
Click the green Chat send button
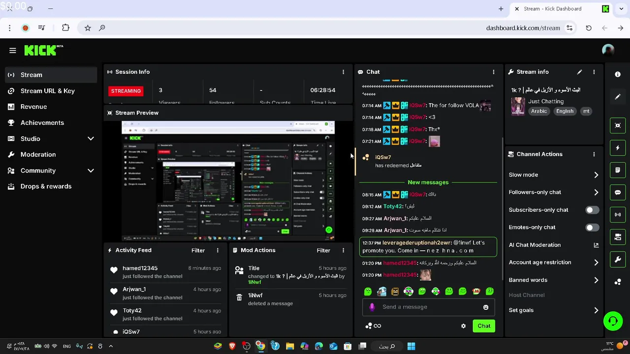coord(484,326)
